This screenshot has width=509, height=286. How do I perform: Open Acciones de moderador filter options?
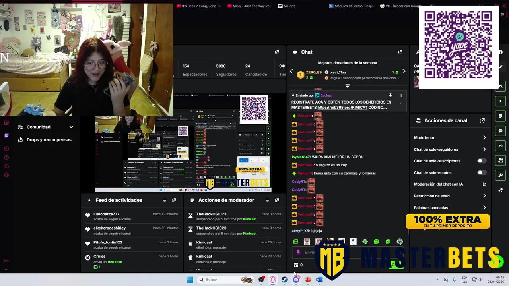[x=267, y=200]
